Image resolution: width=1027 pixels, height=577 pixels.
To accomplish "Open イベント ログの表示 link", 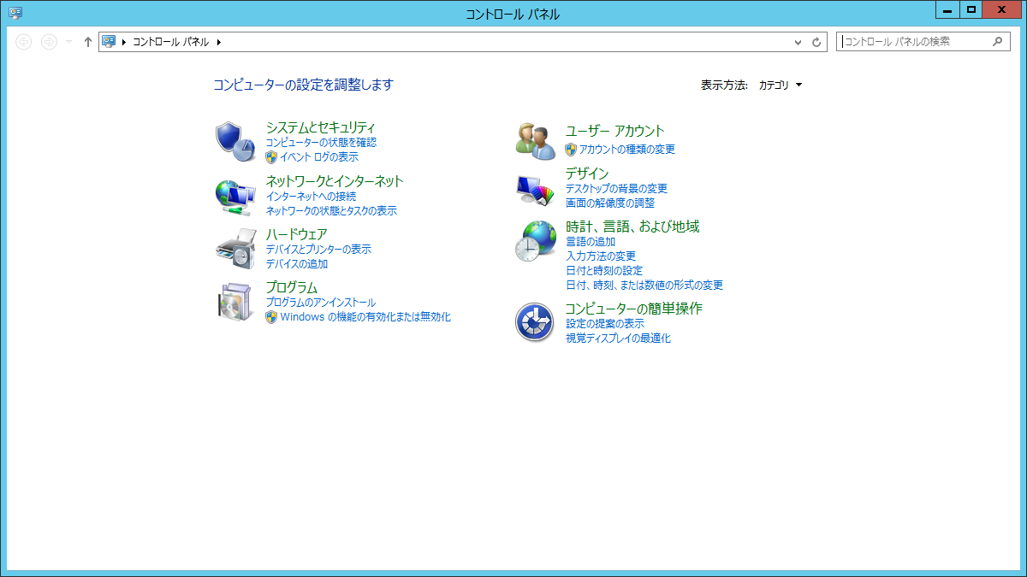I will (x=319, y=157).
